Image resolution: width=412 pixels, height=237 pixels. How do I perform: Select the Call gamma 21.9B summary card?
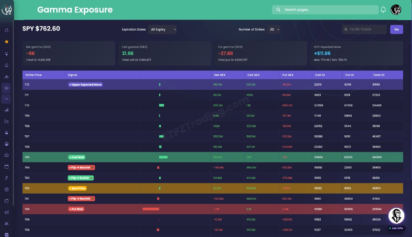click(165, 53)
